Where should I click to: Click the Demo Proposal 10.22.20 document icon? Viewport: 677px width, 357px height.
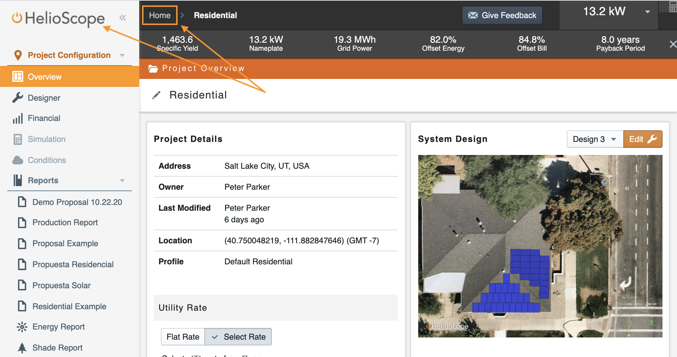pyautogui.click(x=22, y=202)
